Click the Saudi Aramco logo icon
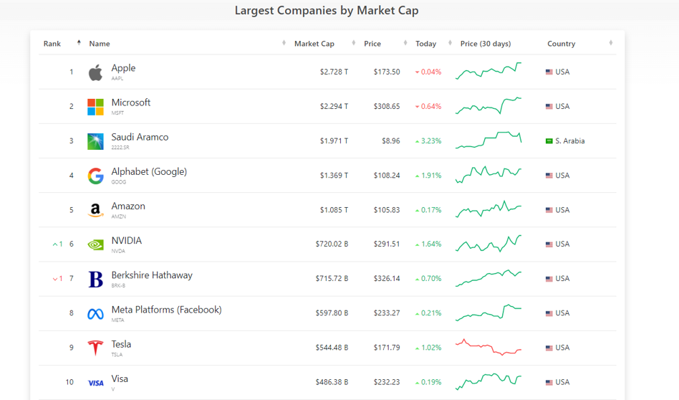Screen dimensions: 679x400 coord(95,141)
